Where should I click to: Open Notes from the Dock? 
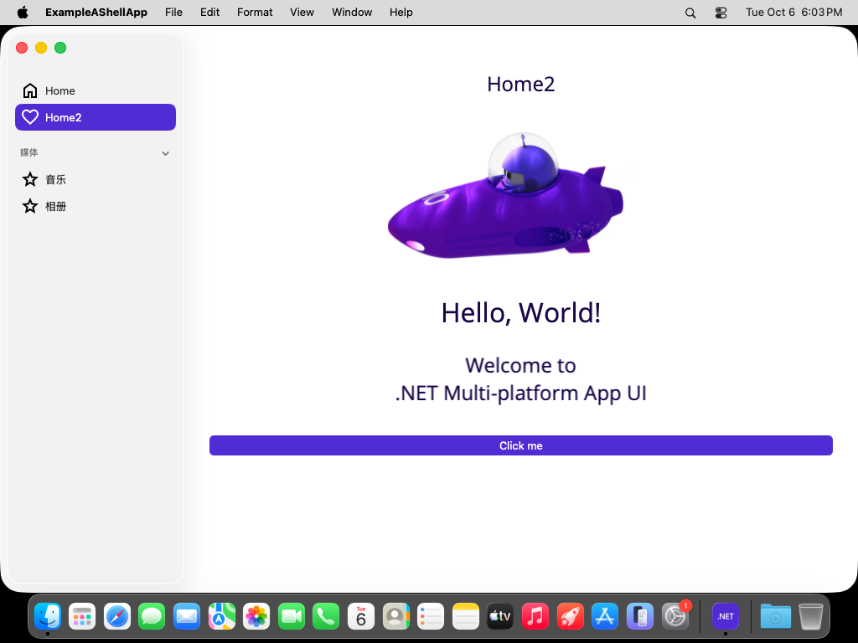(466, 616)
